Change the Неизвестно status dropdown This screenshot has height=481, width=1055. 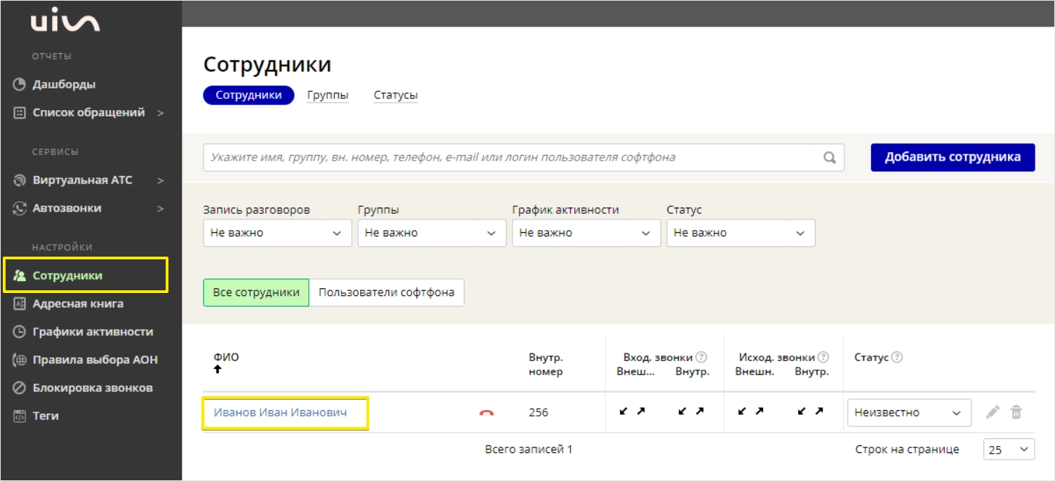click(x=909, y=413)
